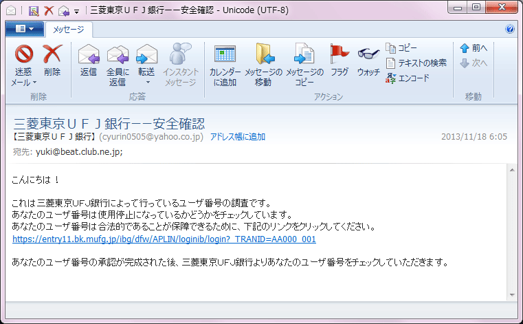Go to next message (次へ)
This screenshot has height=324, width=523.
coord(474,63)
